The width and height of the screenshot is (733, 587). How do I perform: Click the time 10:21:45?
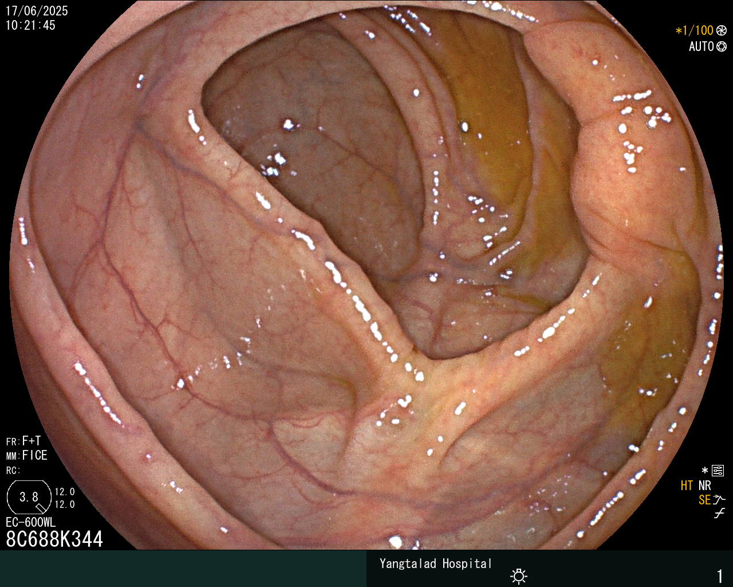[x=30, y=25]
